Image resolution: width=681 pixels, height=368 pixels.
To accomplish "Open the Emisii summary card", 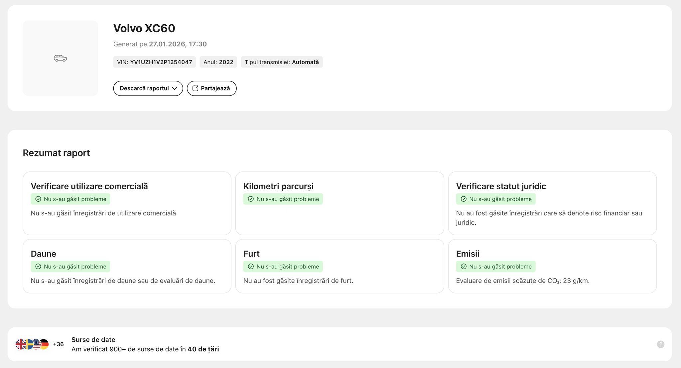I will pos(552,266).
